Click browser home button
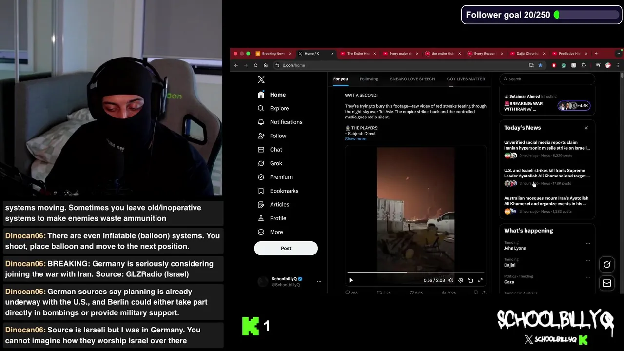Screen dimensions: 624x351 pos(265,65)
